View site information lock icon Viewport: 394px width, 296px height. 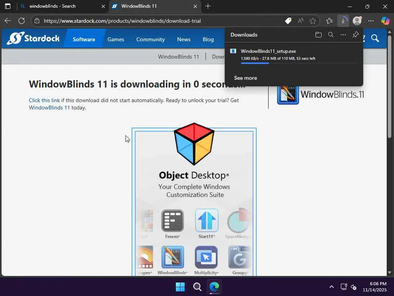pos(37,21)
